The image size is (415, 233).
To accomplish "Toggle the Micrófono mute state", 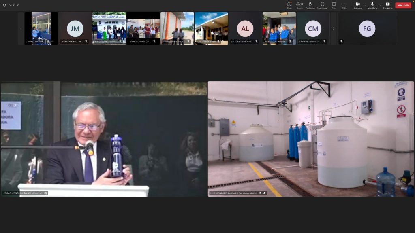I will [x=372, y=5].
